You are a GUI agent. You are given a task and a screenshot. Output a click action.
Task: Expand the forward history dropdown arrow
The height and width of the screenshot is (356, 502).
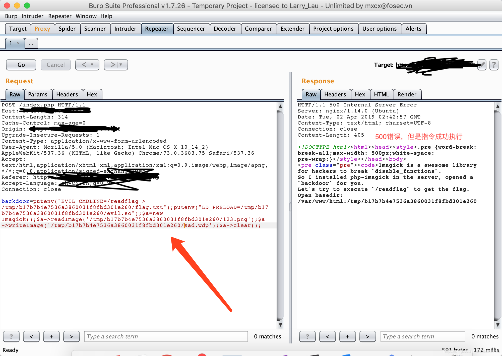(121, 65)
